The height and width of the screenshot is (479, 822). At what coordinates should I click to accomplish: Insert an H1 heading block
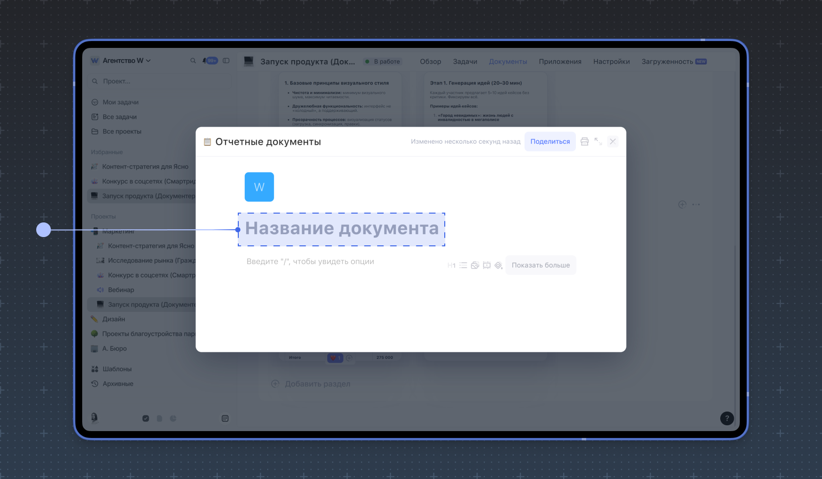coord(451,265)
